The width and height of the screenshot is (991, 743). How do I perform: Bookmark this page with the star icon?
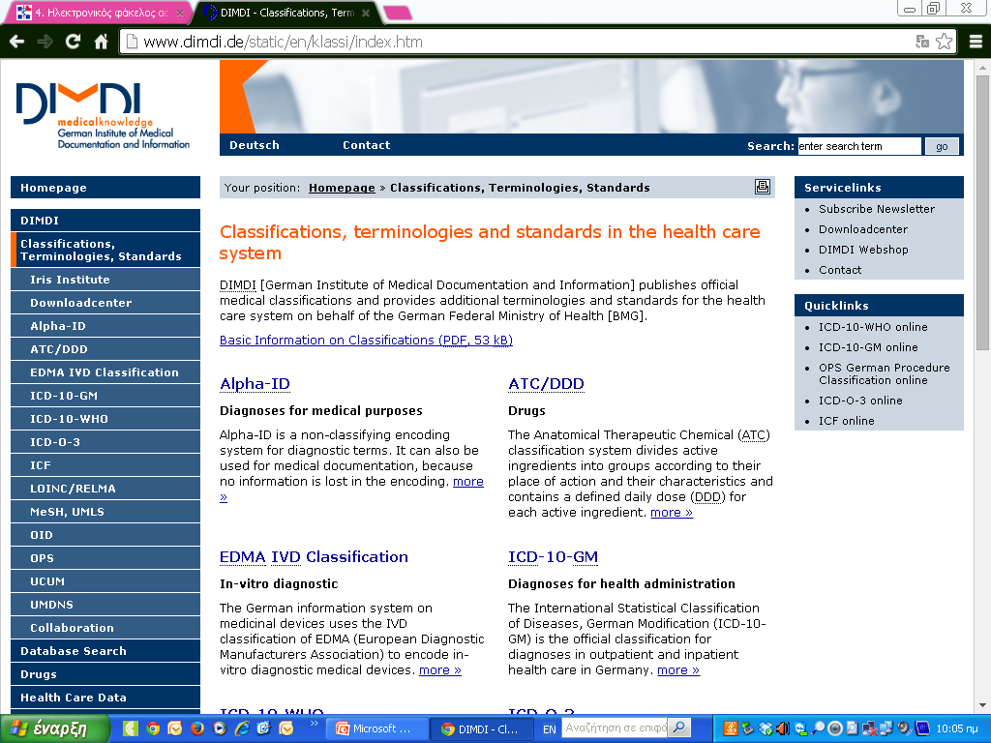point(945,42)
